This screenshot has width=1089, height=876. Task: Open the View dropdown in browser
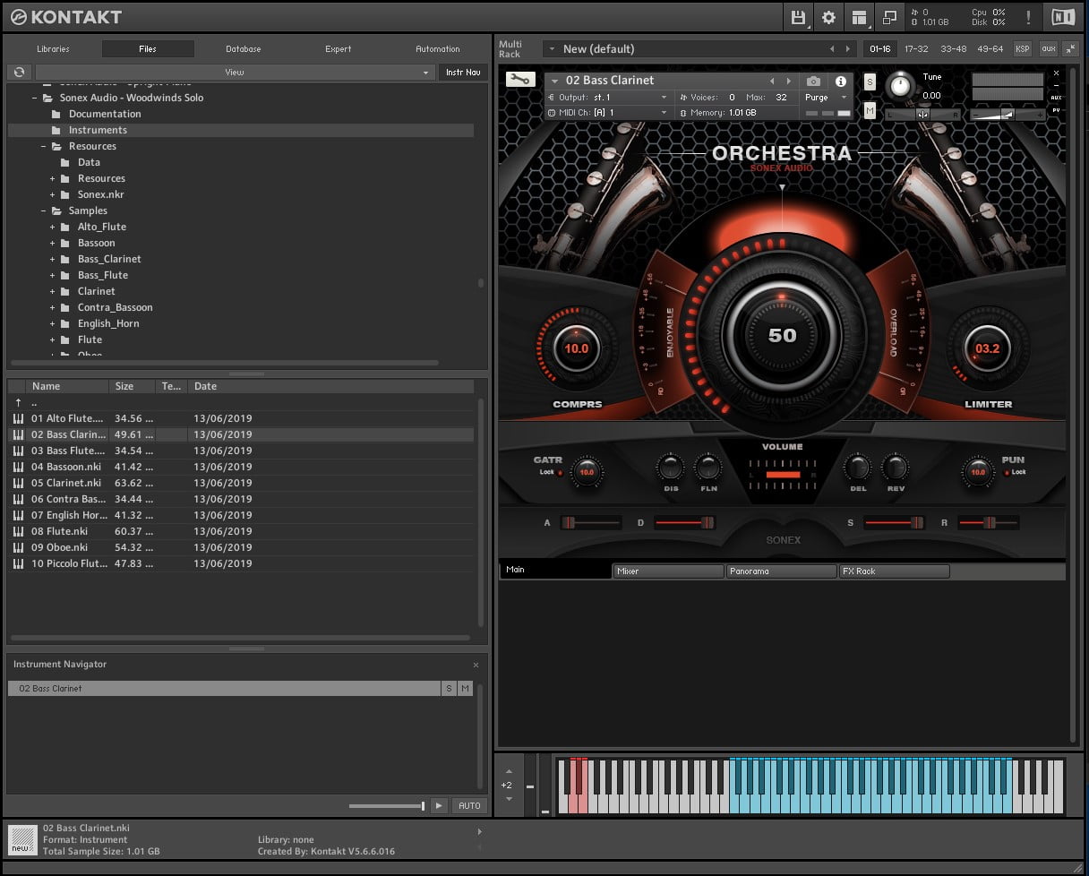coord(235,72)
